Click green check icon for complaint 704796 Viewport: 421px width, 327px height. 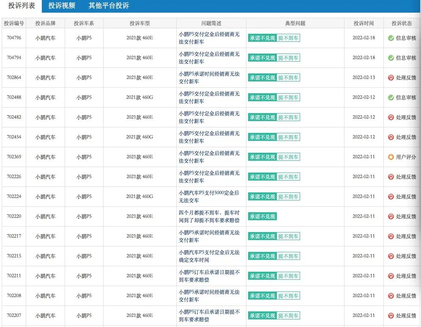(391, 38)
